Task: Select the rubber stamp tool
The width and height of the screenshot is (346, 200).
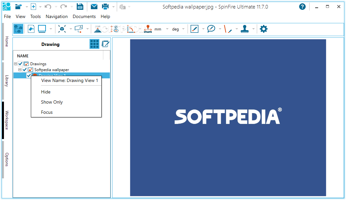Action: pos(245,29)
